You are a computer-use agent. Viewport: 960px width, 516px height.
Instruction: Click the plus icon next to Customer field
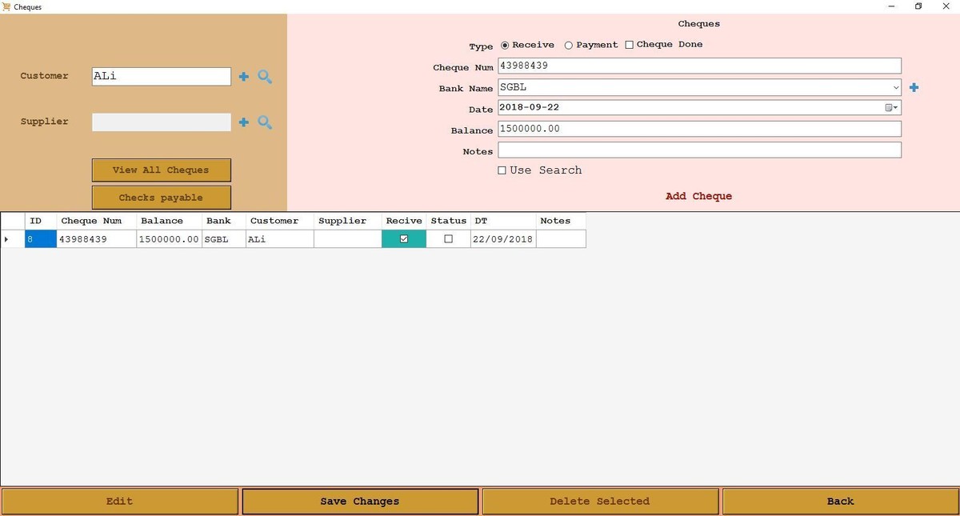click(244, 77)
